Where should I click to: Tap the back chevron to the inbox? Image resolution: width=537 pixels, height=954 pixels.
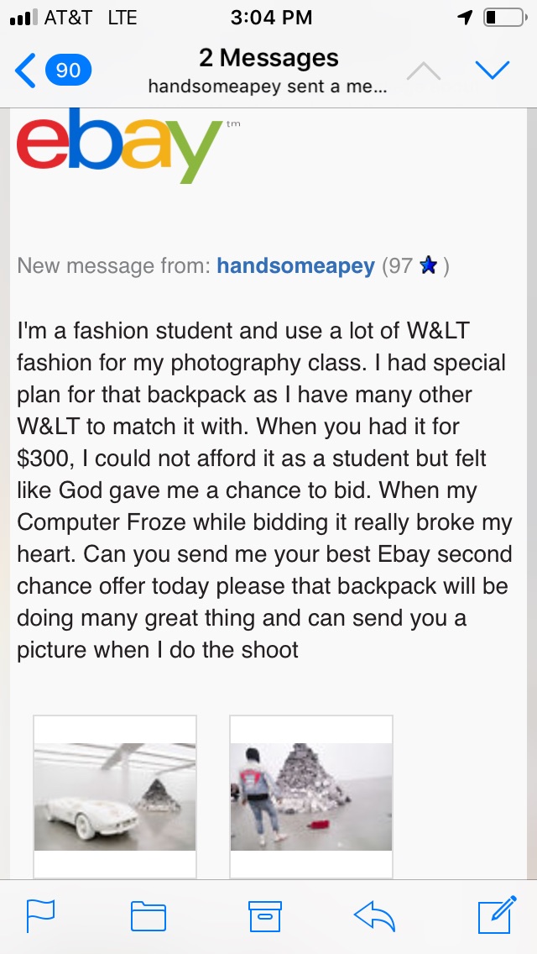25,71
